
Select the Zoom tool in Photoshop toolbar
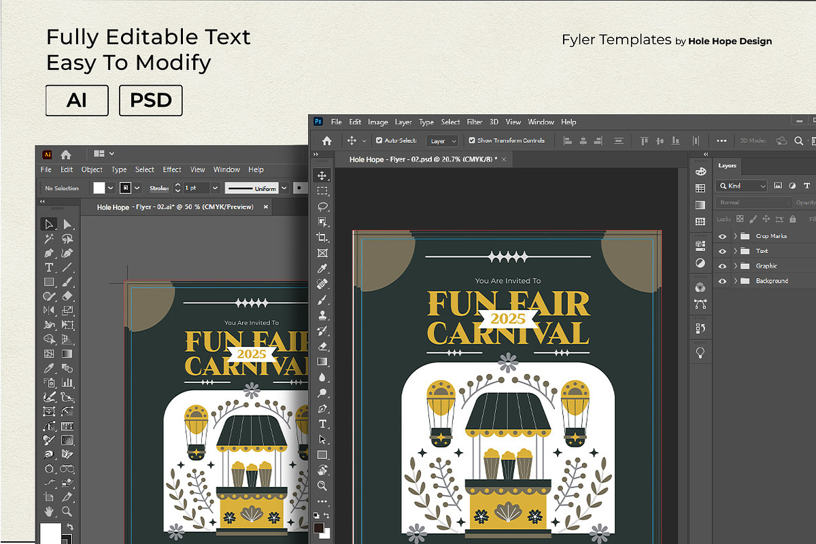coord(322,486)
